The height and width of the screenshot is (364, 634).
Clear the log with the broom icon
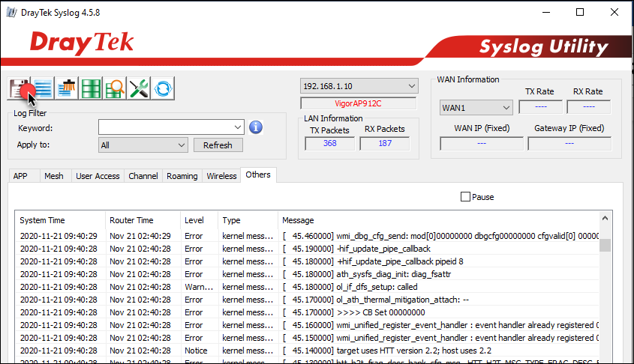[x=67, y=88]
